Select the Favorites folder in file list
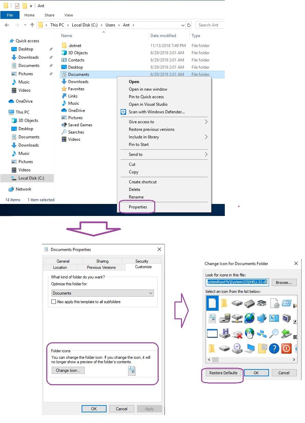 coord(76,89)
